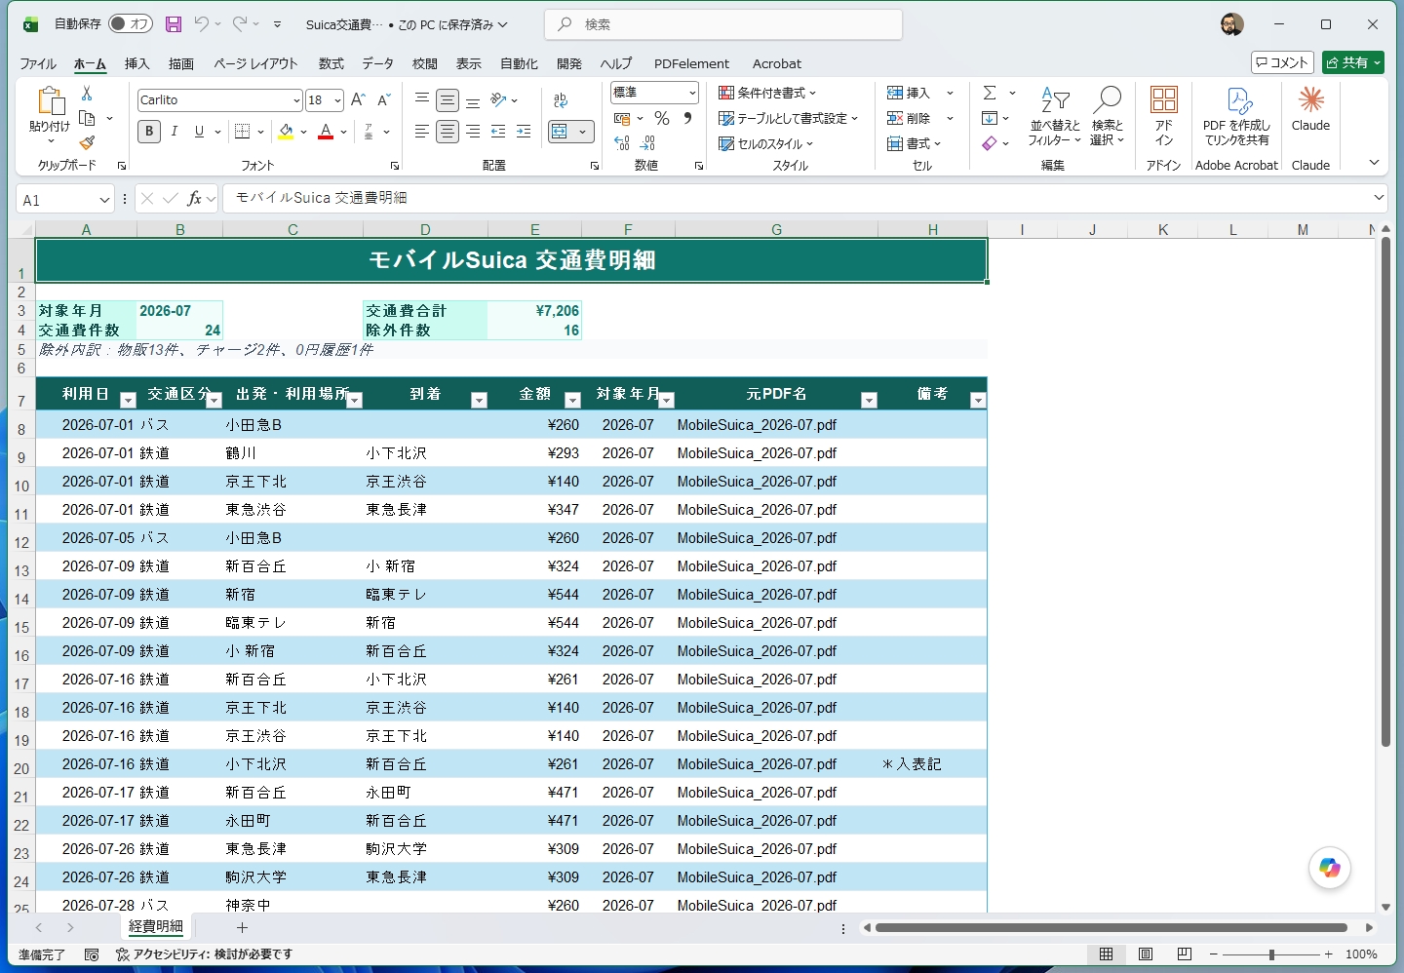1404x973 pixels.
Task: Open filter dropdown for 元PDF名 column
Action: tap(869, 400)
